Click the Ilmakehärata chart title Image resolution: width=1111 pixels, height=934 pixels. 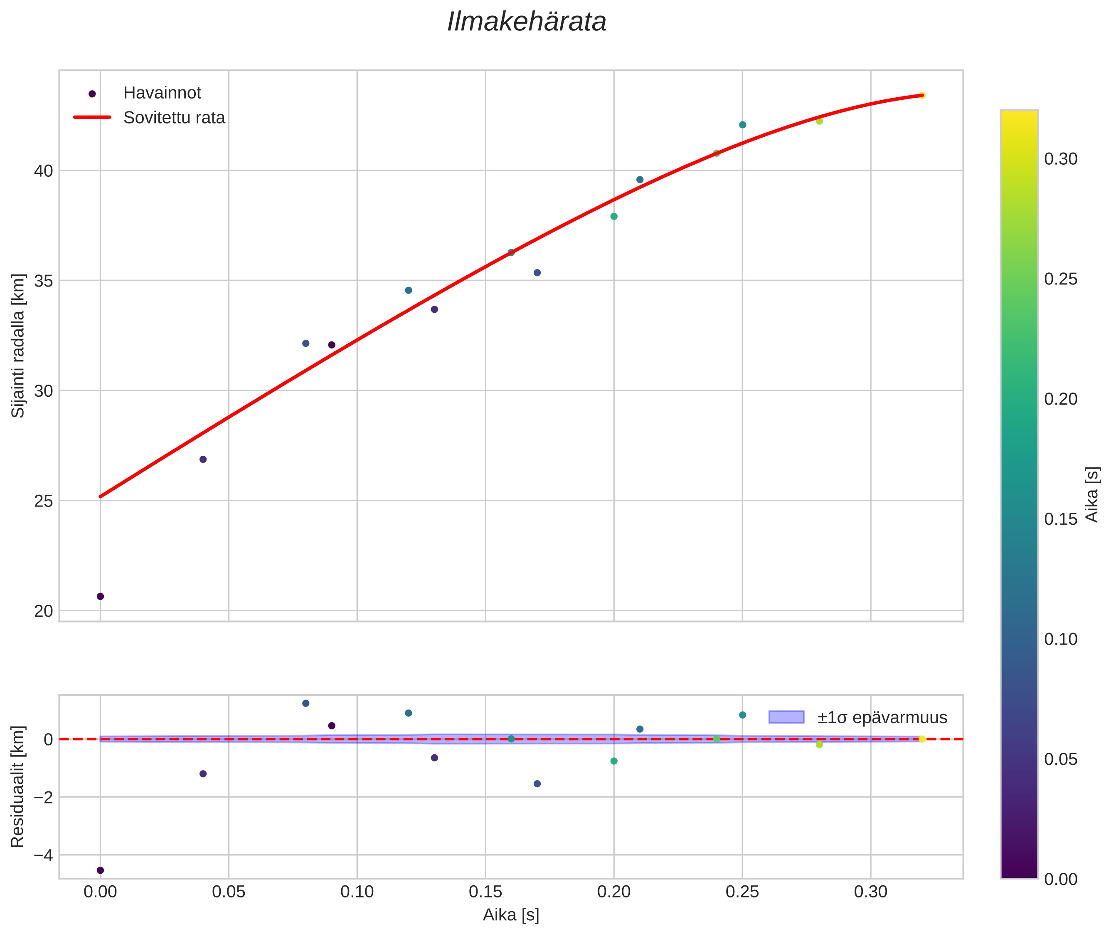pos(526,22)
